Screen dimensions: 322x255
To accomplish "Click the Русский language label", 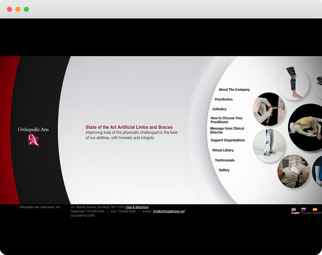I will (x=306, y=213).
